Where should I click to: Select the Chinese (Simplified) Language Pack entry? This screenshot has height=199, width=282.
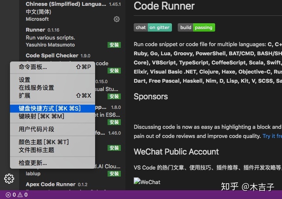(x=73, y=12)
